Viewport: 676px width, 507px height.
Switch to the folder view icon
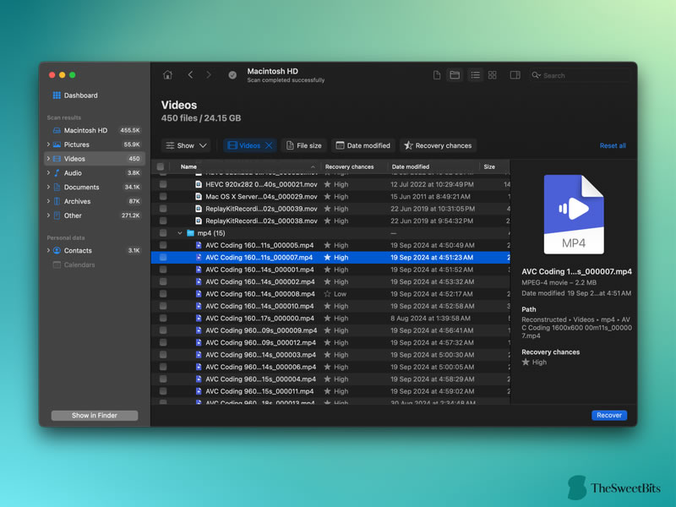pos(455,75)
